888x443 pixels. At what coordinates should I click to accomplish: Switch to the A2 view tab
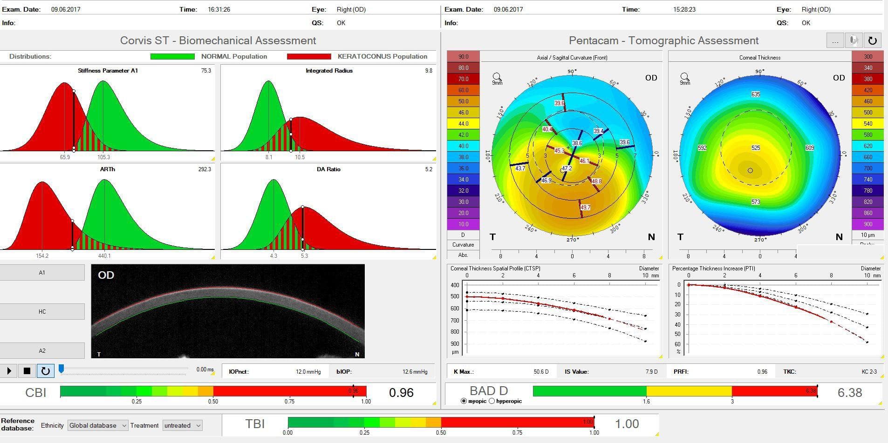pos(42,350)
